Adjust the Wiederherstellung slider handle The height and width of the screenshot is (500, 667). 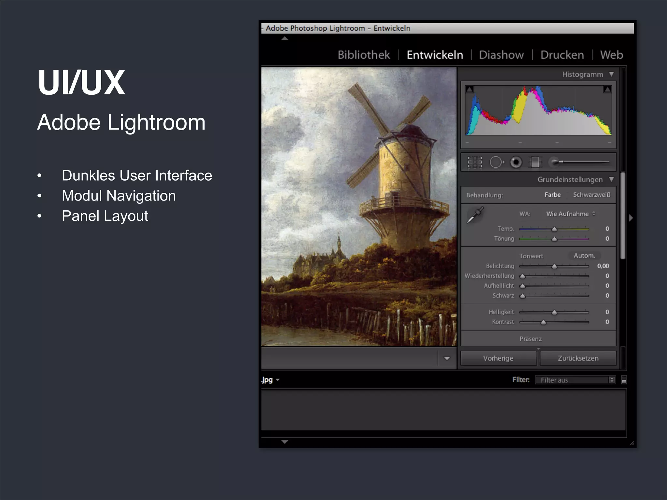pos(523,276)
